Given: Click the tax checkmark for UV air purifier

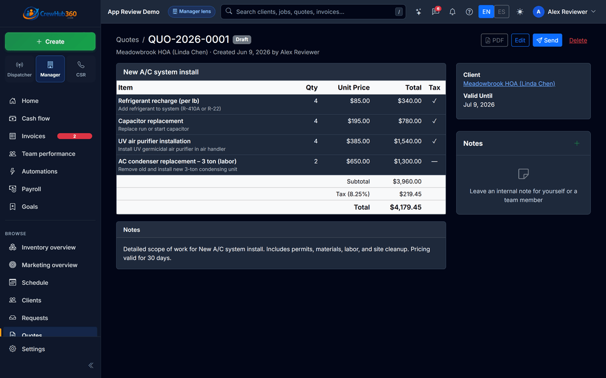Looking at the screenshot, I should coord(435,141).
